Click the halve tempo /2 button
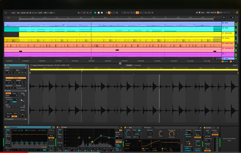 (13, 107)
